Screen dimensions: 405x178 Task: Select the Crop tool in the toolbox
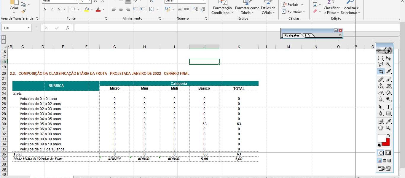(381, 71)
